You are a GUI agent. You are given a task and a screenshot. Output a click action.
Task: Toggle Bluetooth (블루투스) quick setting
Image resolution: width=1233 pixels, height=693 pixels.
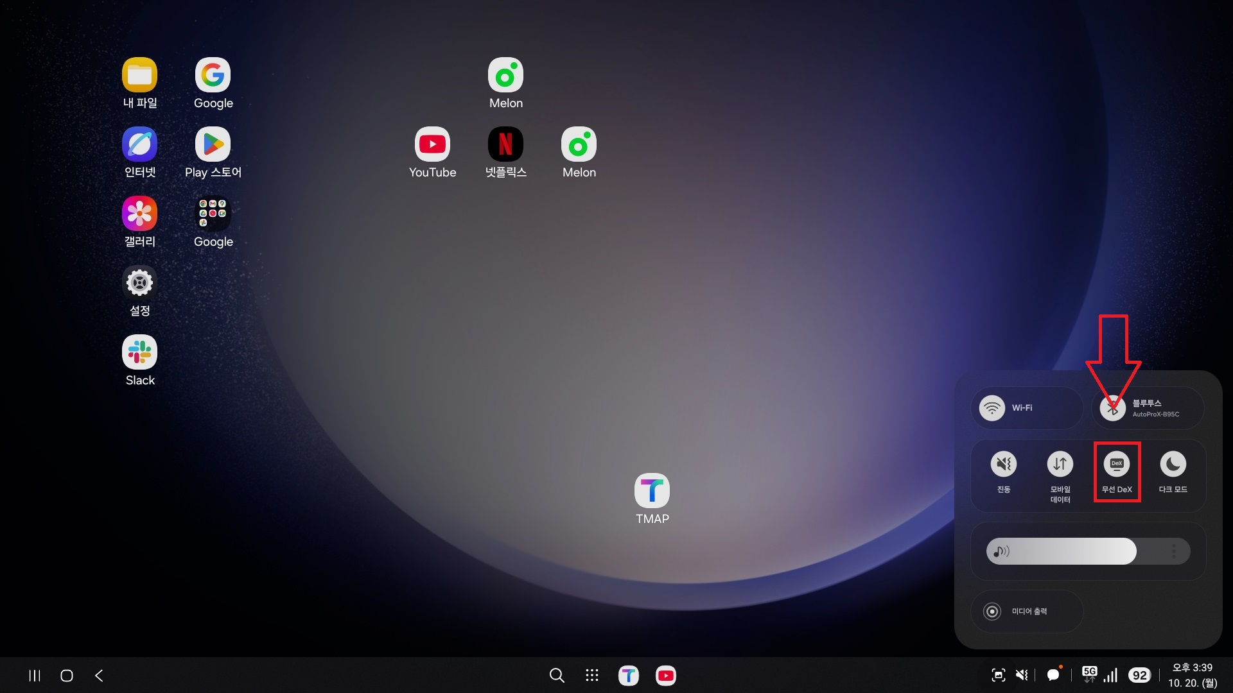[1113, 408]
